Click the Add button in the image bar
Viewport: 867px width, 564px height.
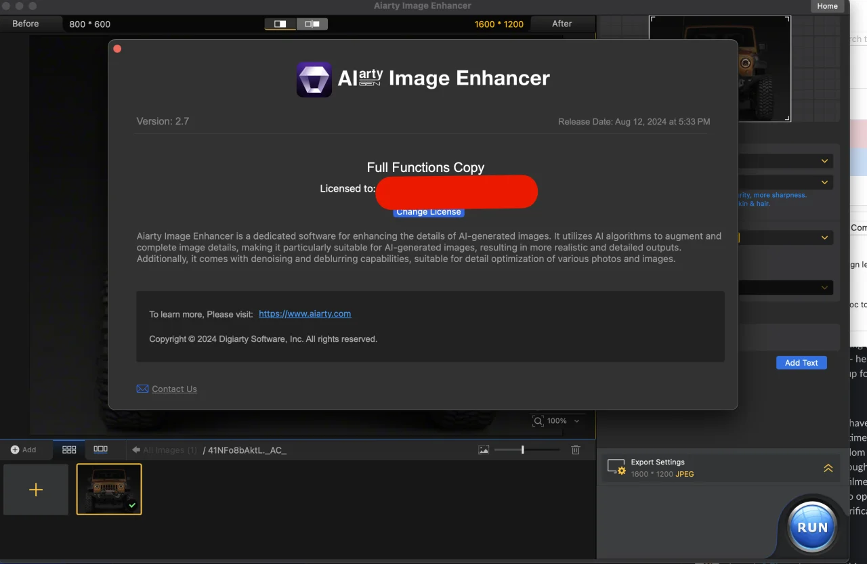click(x=24, y=450)
